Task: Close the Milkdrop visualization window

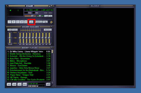Action: tap(134, 6)
